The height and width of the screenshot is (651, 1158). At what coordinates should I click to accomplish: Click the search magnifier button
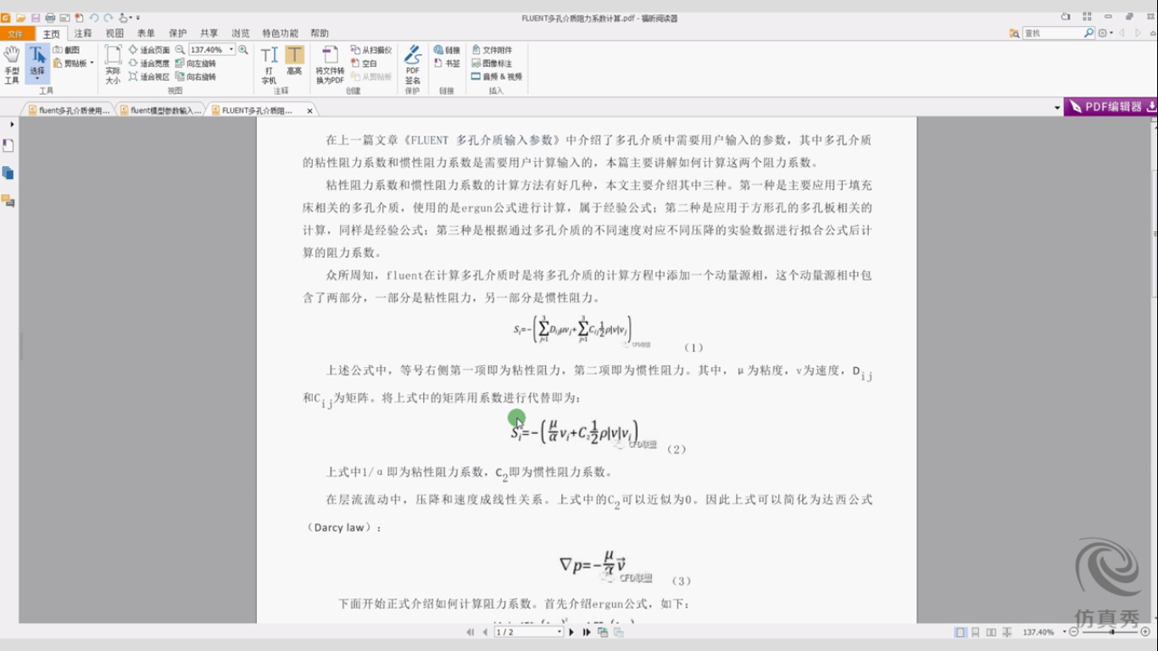click(x=1089, y=33)
